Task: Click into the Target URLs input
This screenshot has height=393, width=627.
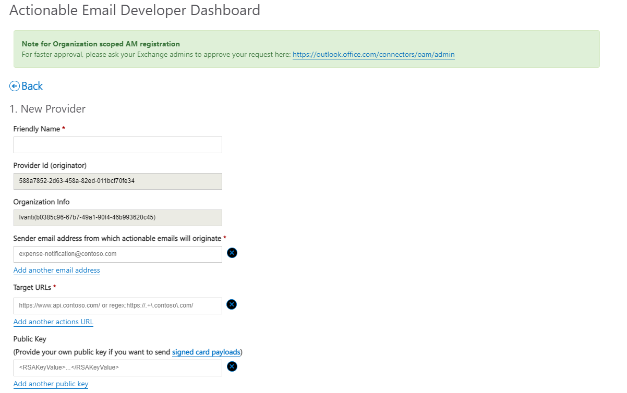Action: [x=117, y=306]
